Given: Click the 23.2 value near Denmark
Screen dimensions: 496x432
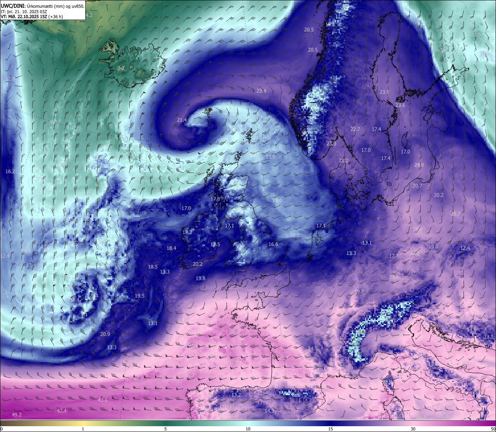Looking at the screenshot, I should 343,161.
